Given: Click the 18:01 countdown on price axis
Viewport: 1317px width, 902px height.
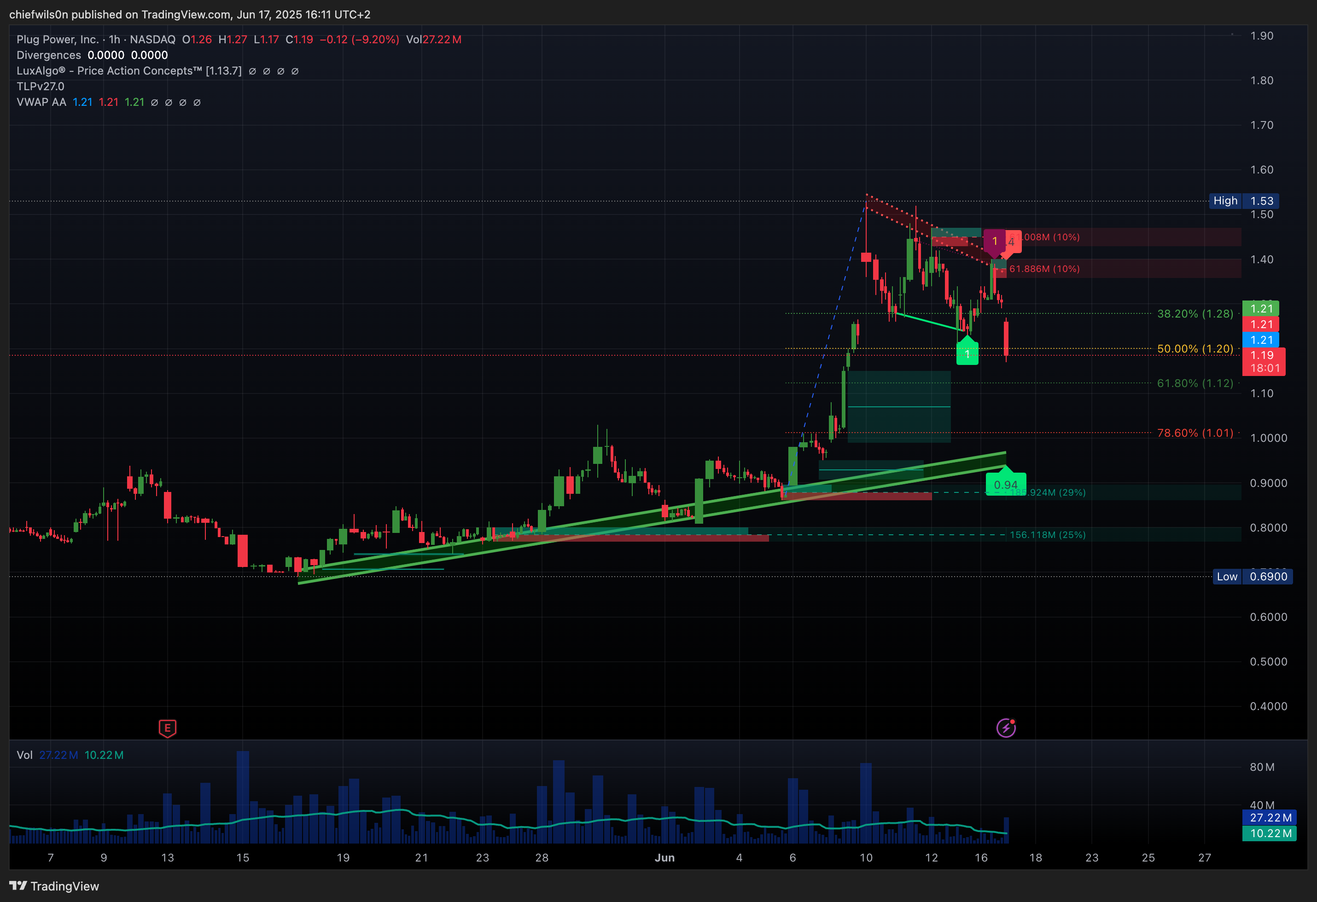Looking at the screenshot, I should point(1265,368).
